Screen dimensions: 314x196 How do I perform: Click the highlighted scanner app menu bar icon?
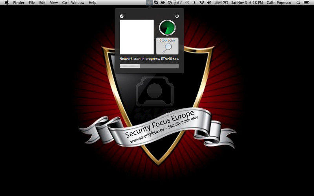pos(149,3)
